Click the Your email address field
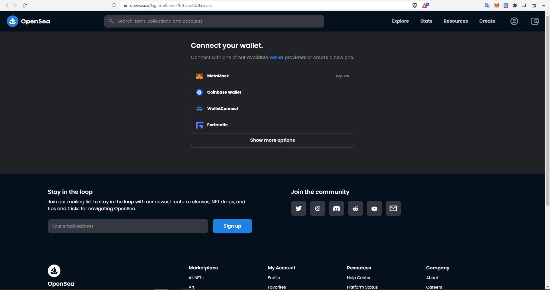Image resolution: width=550 pixels, height=290 pixels. pyautogui.click(x=128, y=226)
